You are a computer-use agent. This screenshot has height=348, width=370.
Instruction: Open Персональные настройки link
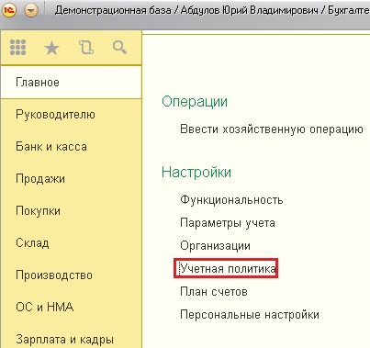coord(250,315)
